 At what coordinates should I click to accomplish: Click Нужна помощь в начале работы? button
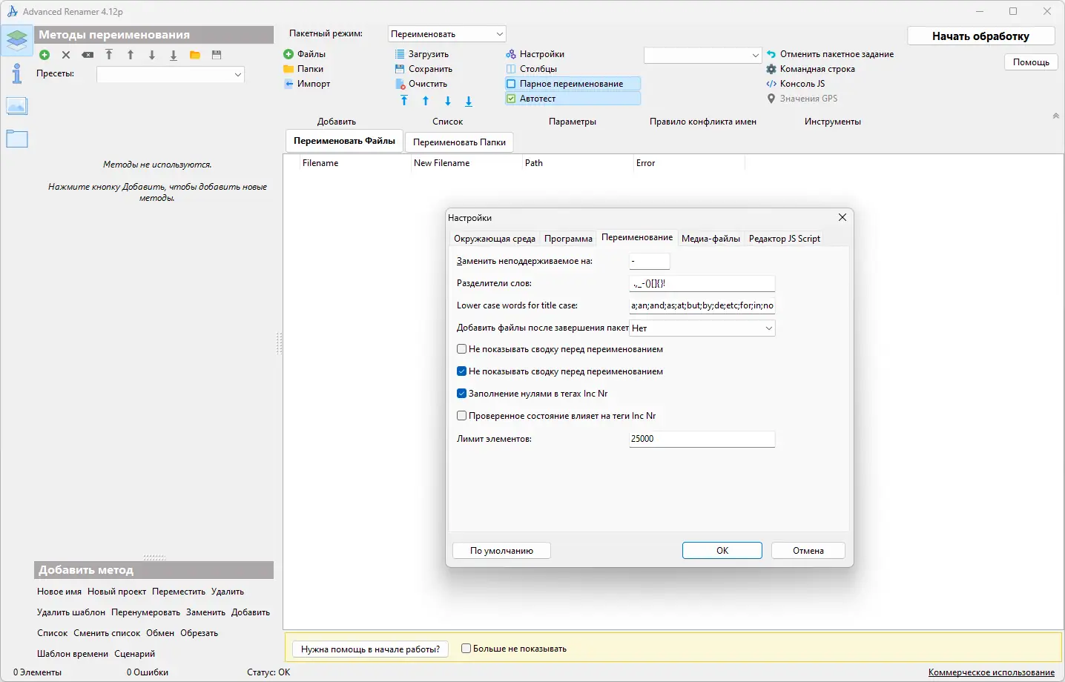click(371, 649)
